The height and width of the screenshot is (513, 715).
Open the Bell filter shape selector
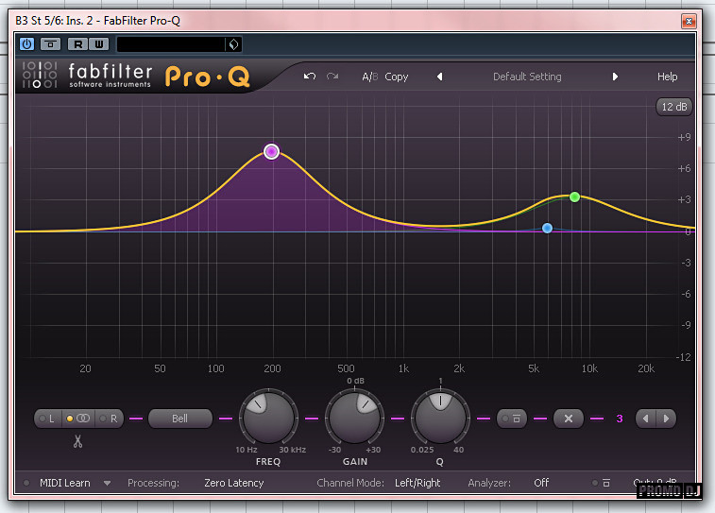point(179,418)
